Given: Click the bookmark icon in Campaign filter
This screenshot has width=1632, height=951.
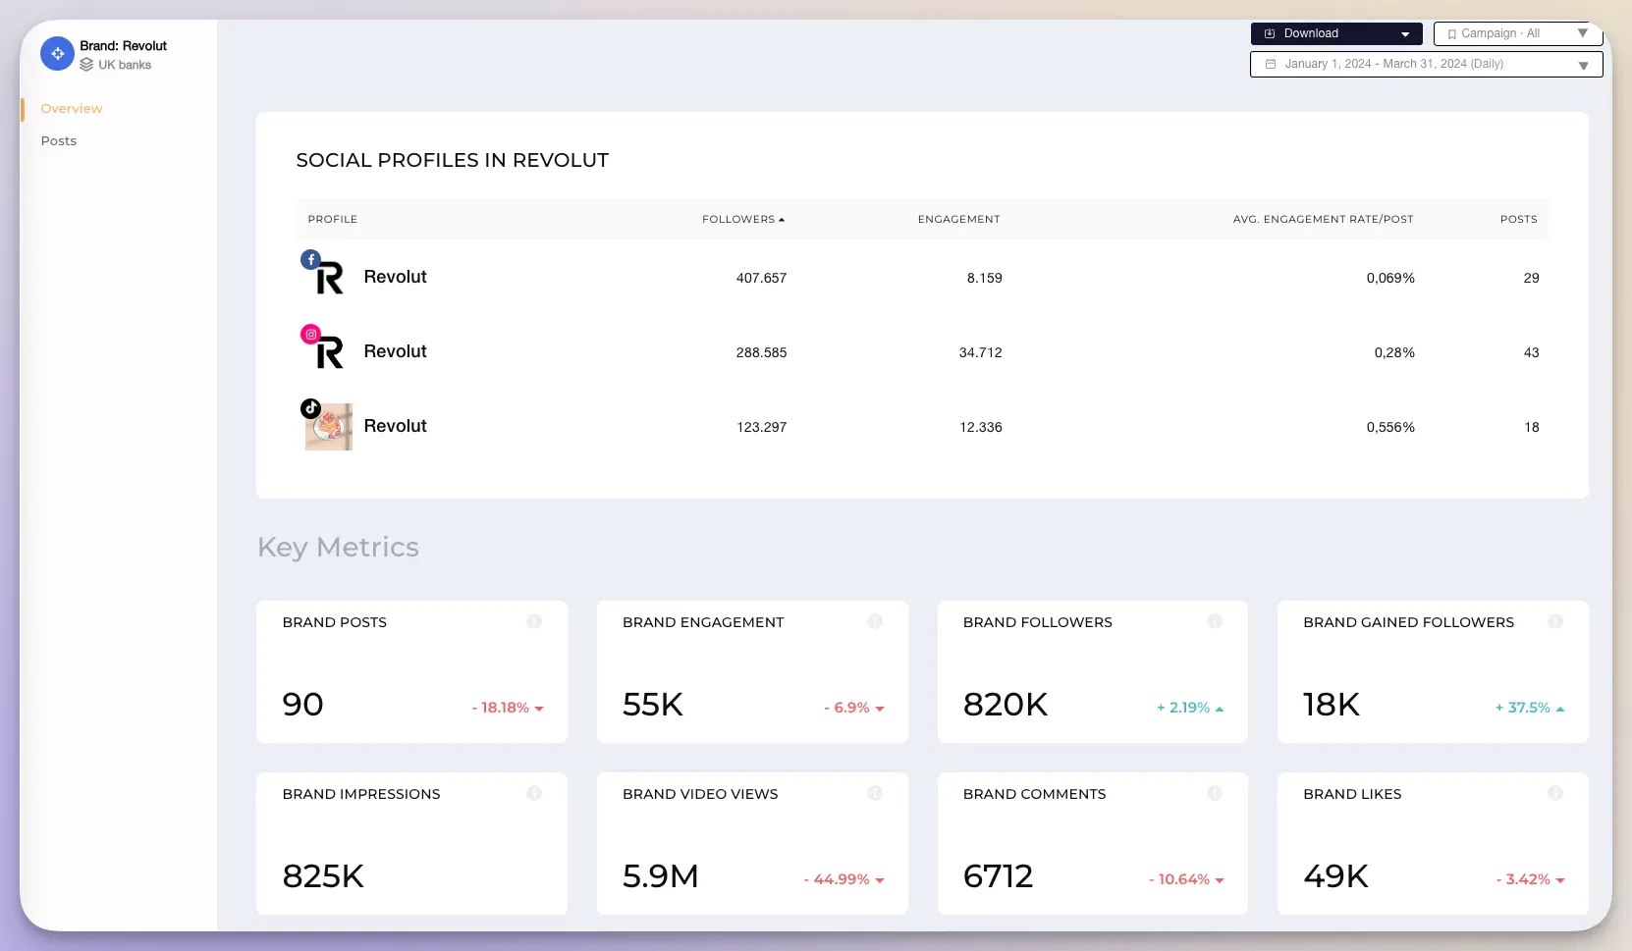Looking at the screenshot, I should [1452, 34].
